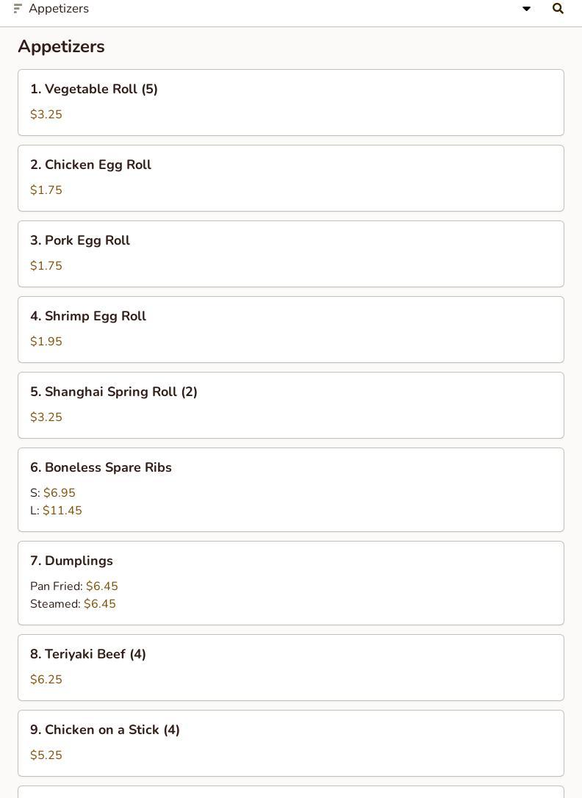Open the Pork Egg Roll item
582x798 pixels.
tap(291, 254)
